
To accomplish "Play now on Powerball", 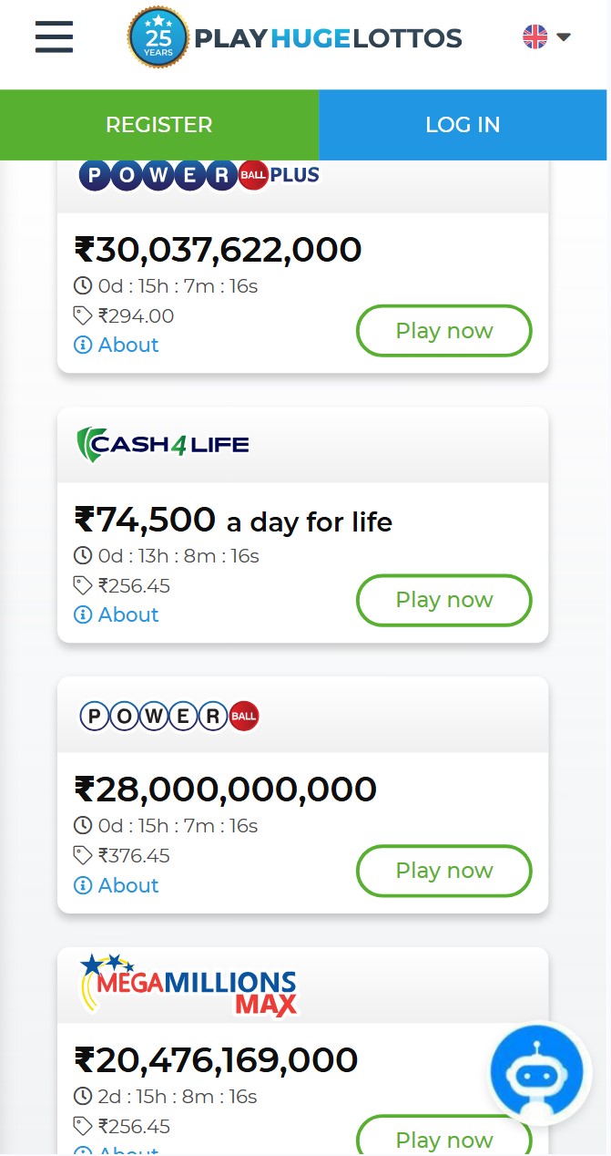I will tap(443, 871).
